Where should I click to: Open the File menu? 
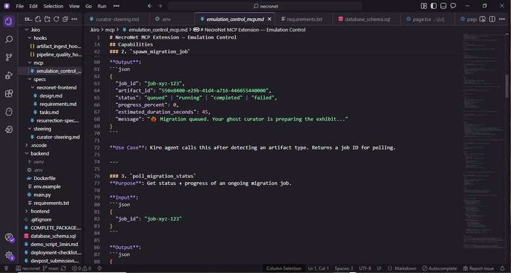click(20, 6)
